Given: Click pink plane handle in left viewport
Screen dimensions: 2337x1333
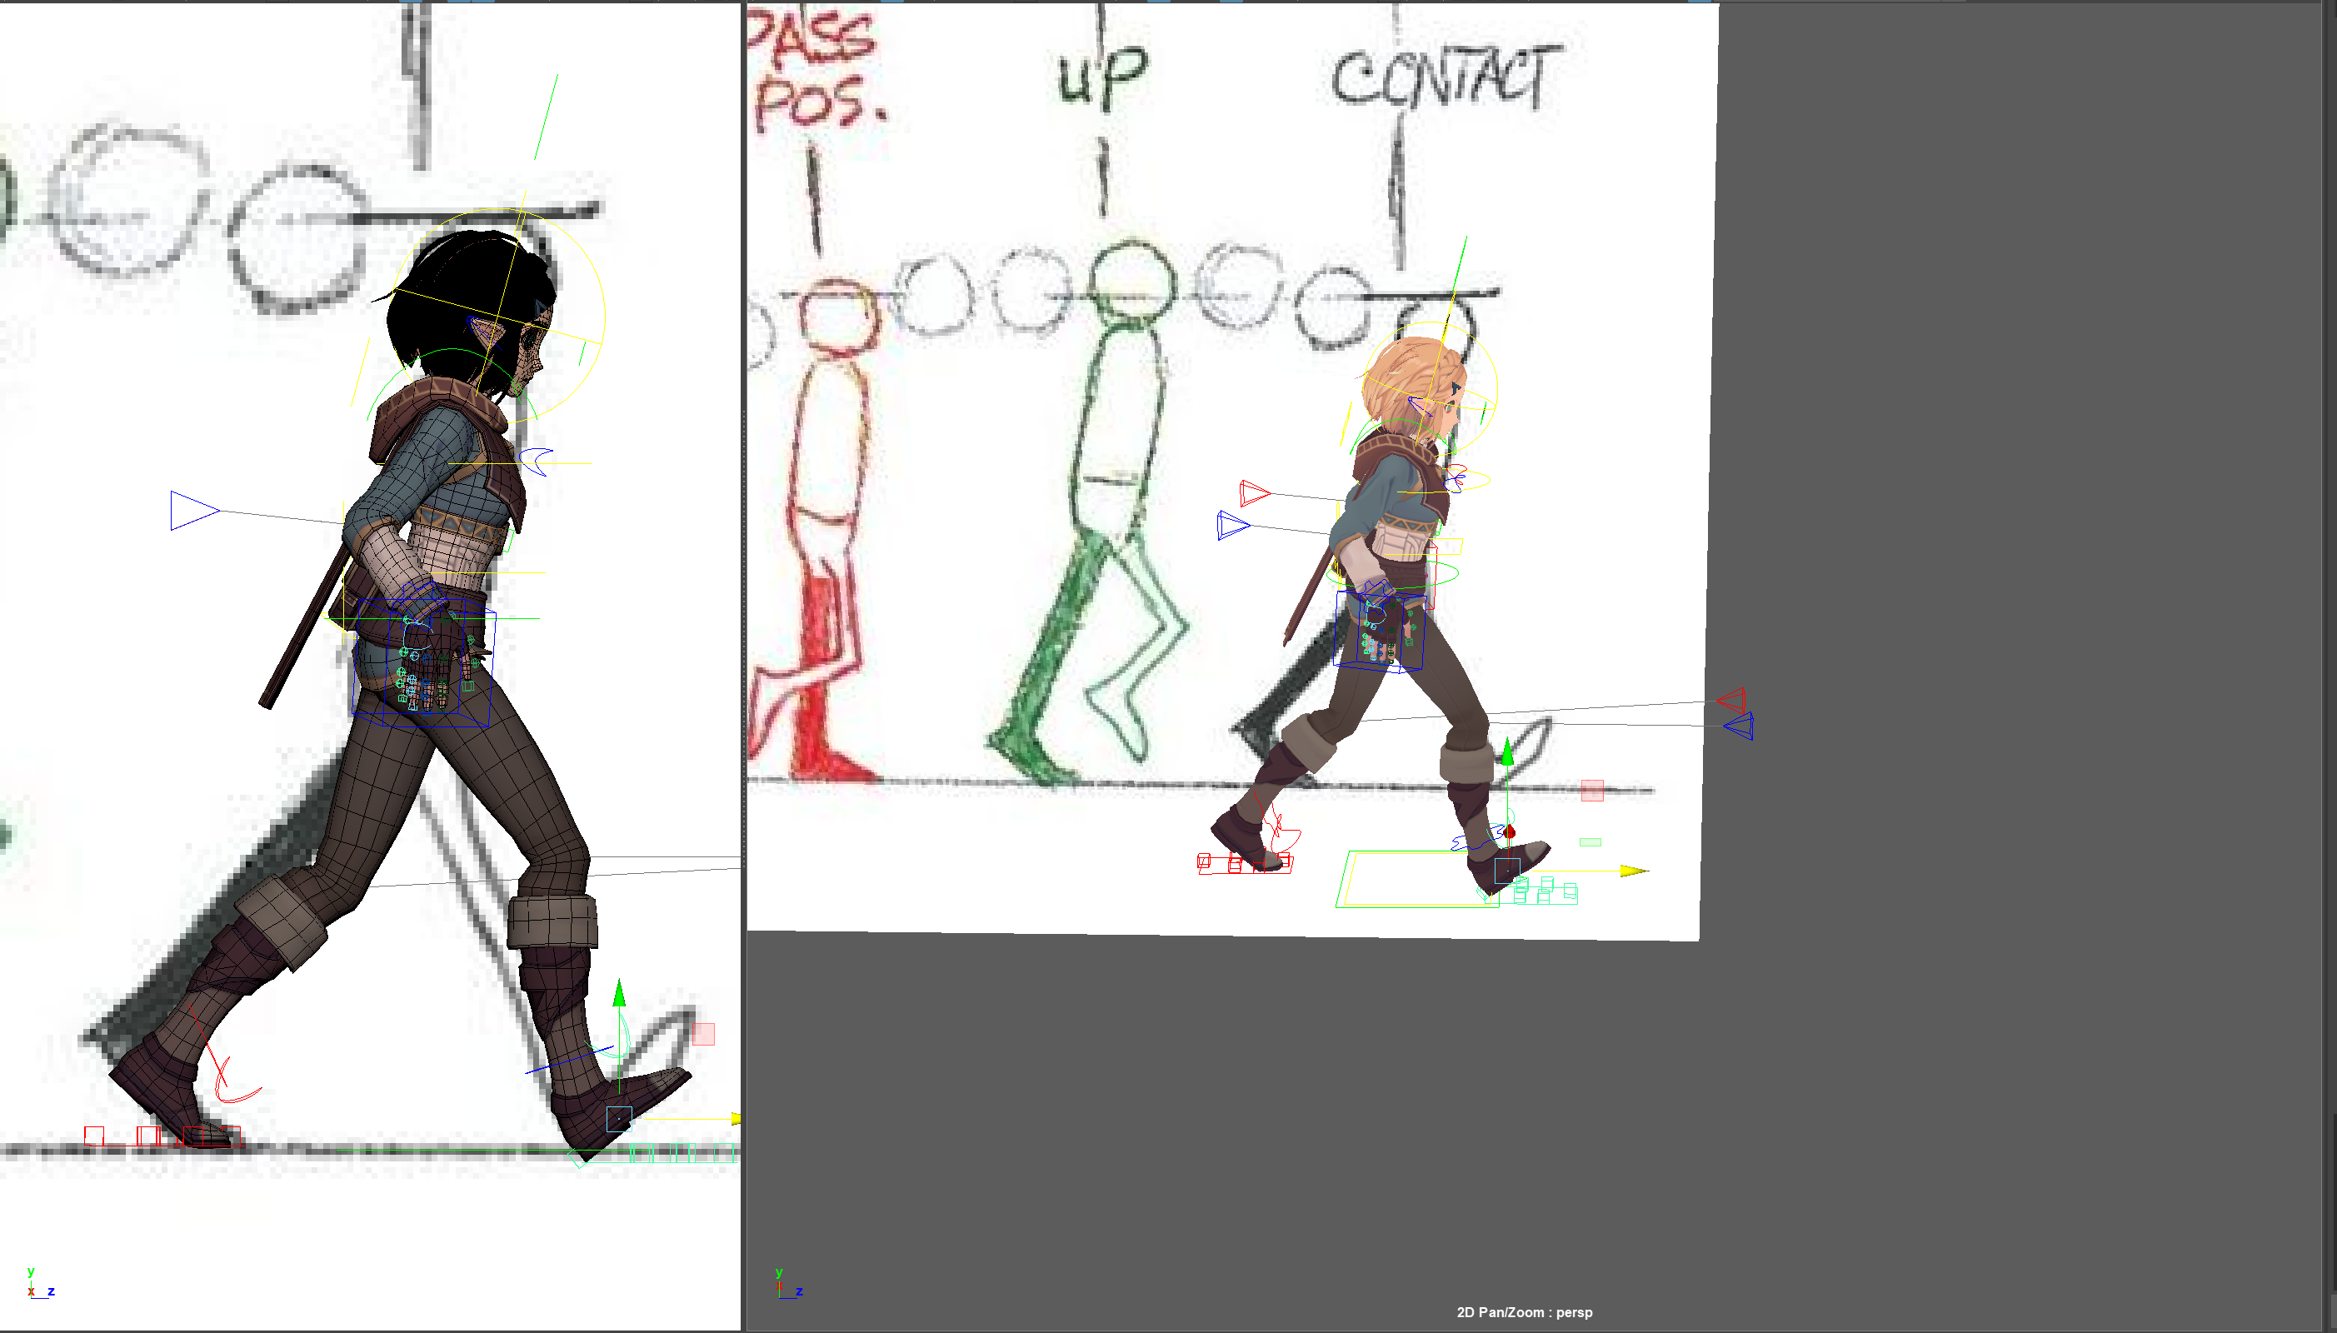Looking at the screenshot, I should coord(703,1035).
